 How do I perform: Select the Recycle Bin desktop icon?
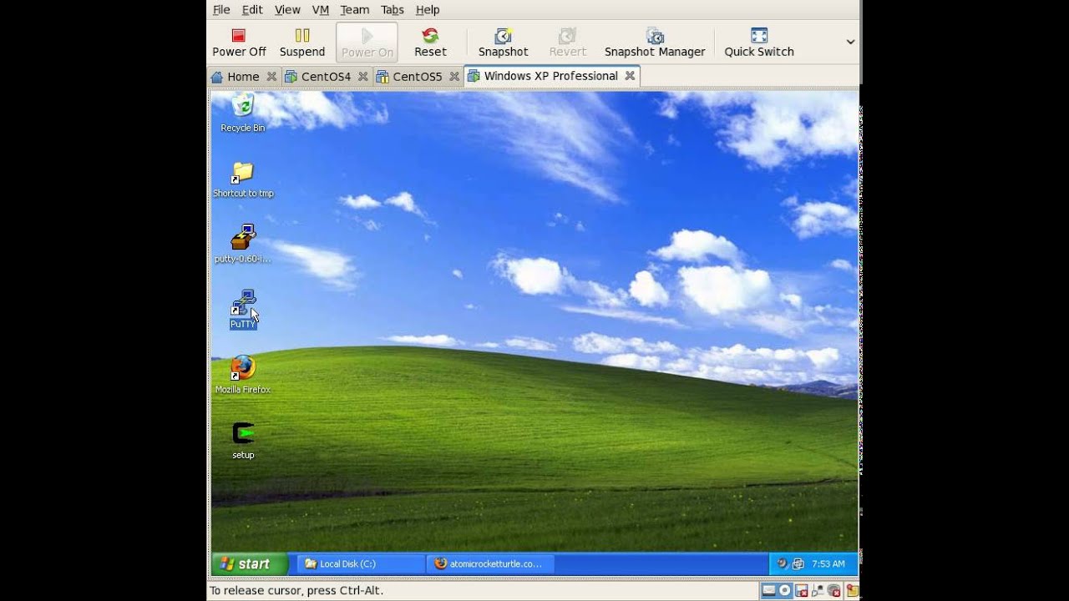point(243,112)
